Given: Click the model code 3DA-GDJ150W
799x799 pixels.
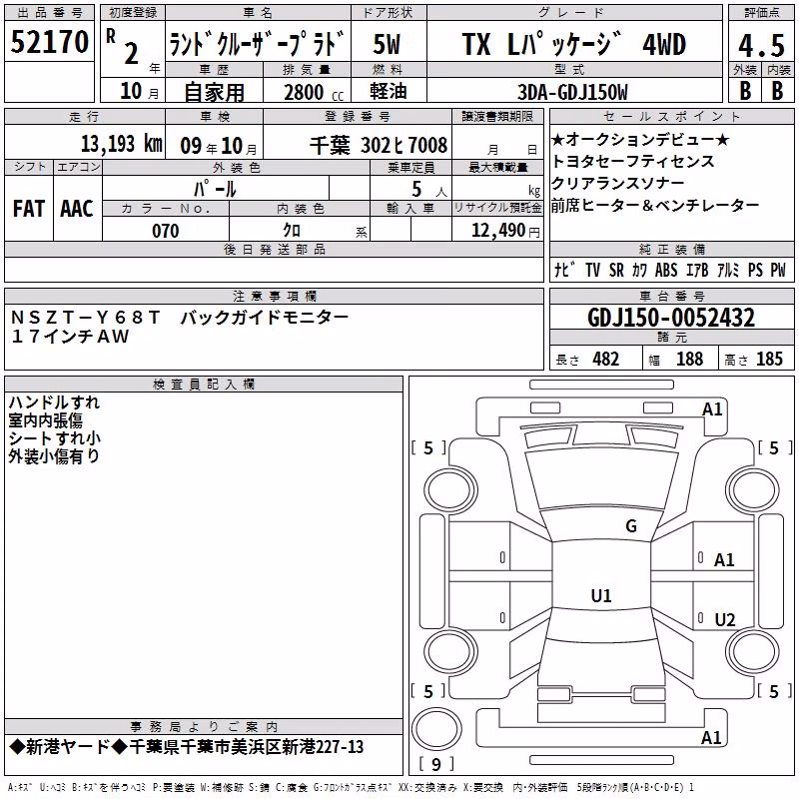Looking at the screenshot, I should coord(572,92).
